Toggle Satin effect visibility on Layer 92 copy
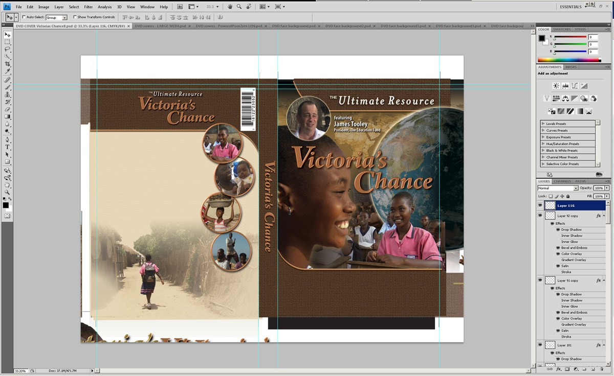 (x=558, y=266)
